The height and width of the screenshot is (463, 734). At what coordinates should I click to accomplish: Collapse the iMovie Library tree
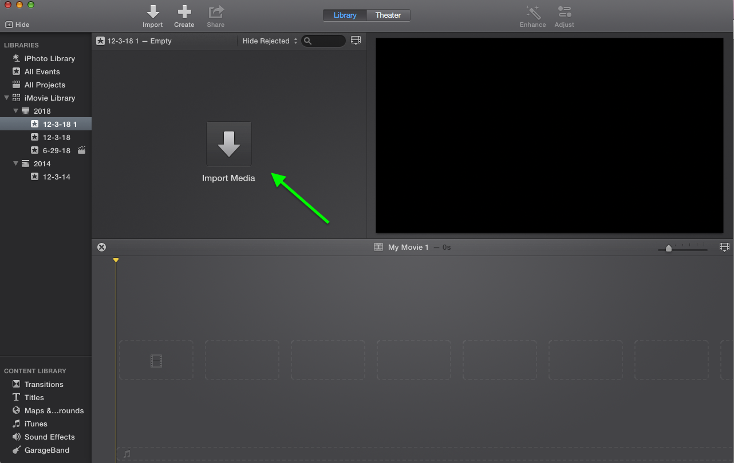[x=7, y=98]
